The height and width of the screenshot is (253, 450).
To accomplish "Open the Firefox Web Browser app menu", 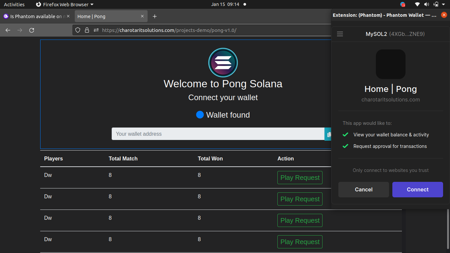I will click(x=65, y=4).
